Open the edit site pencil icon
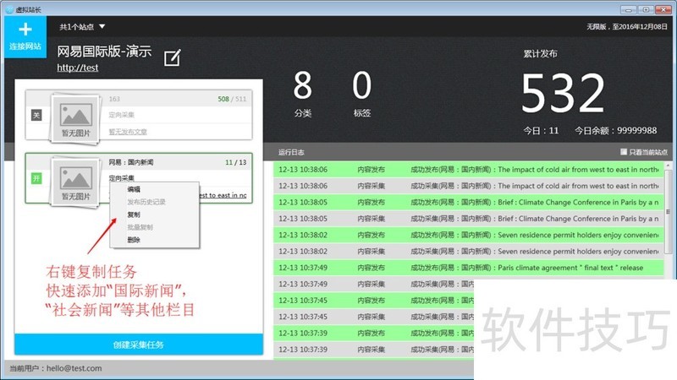Image resolution: width=677 pixels, height=380 pixels. pyautogui.click(x=173, y=57)
